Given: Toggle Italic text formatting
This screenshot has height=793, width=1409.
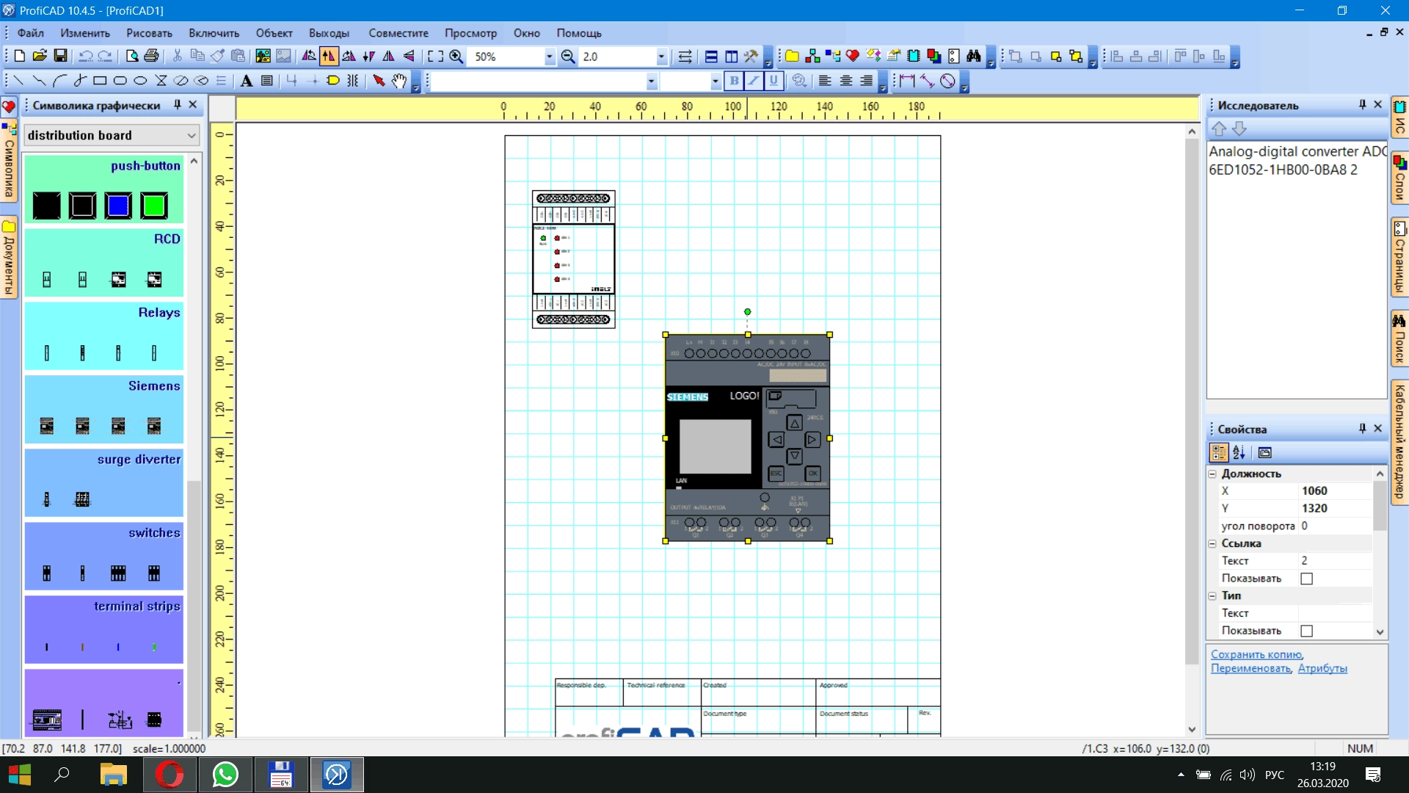Looking at the screenshot, I should tap(754, 81).
